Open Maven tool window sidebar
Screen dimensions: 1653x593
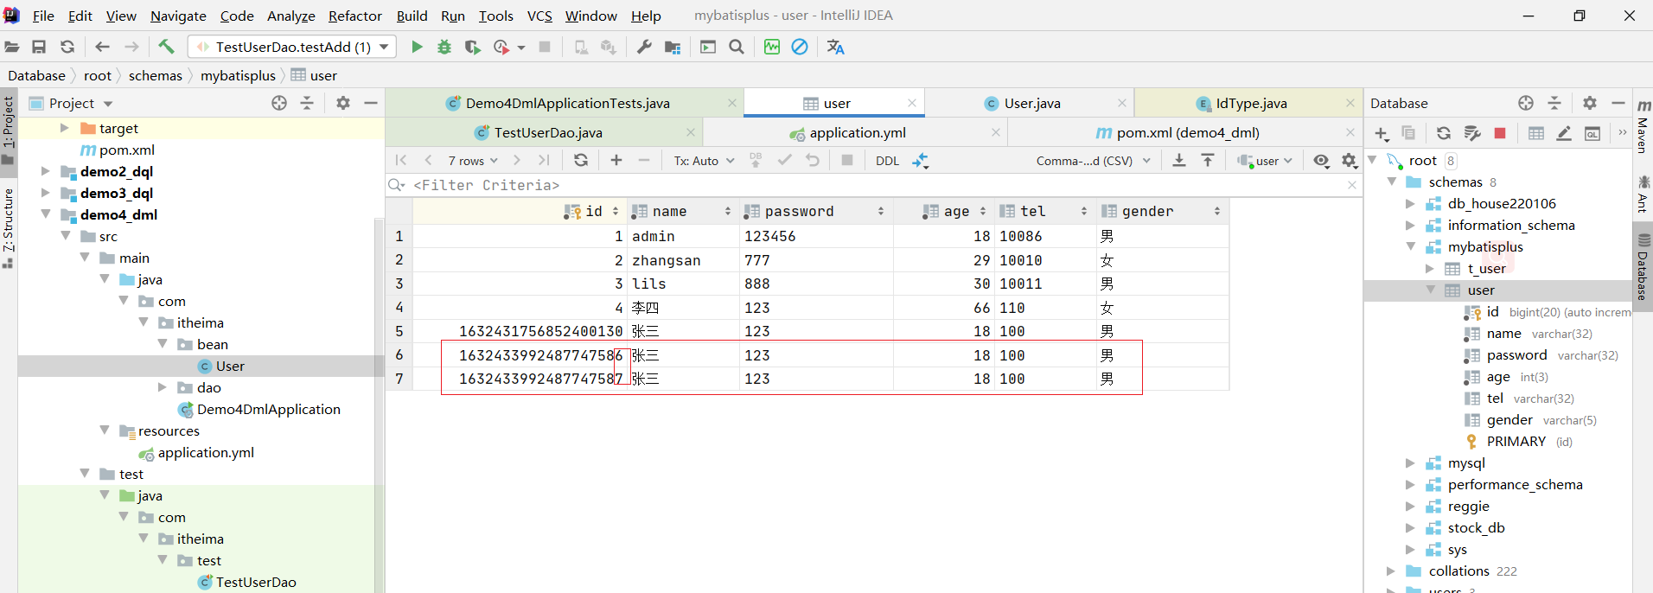[1643, 125]
